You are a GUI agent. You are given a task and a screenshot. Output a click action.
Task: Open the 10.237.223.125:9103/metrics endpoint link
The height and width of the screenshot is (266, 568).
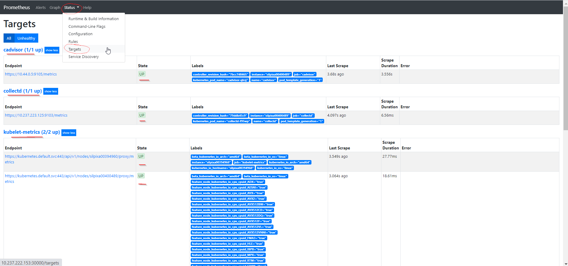[36, 115]
